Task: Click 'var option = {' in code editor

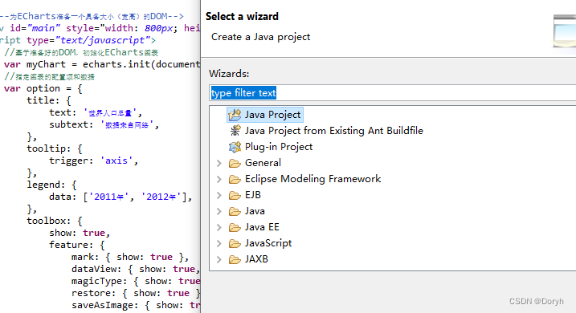Action: [x=43, y=88]
